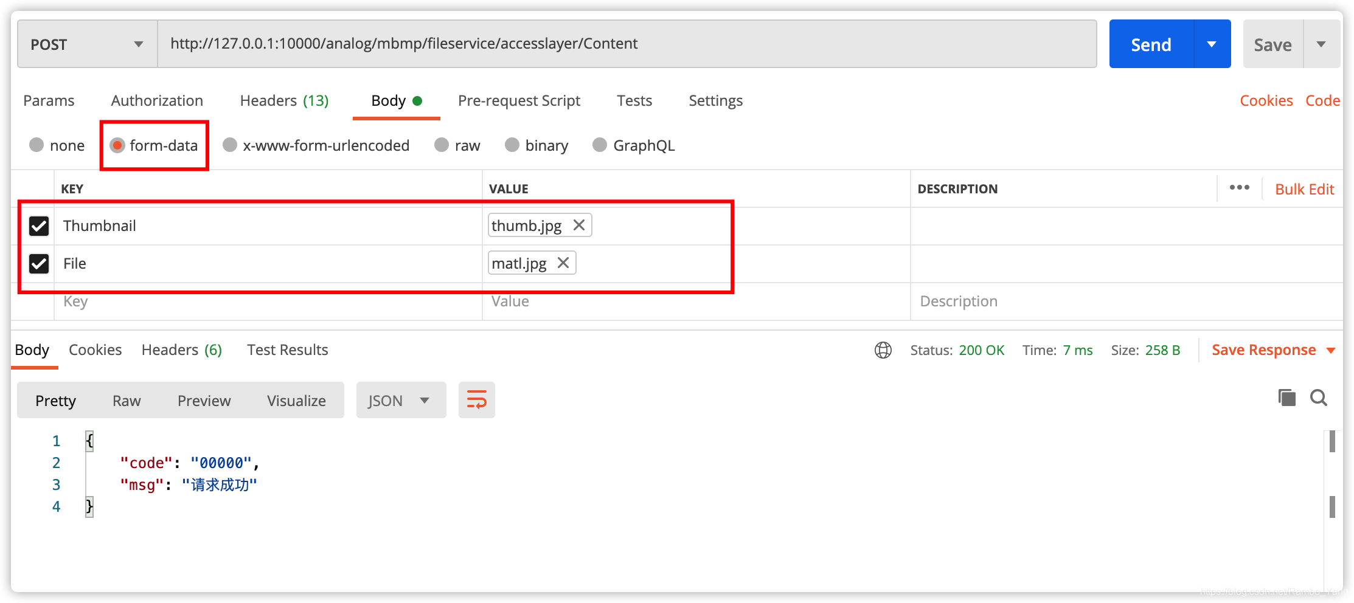Open the three-dots column options menu
The height and width of the screenshot is (603, 1354).
pyautogui.click(x=1239, y=188)
